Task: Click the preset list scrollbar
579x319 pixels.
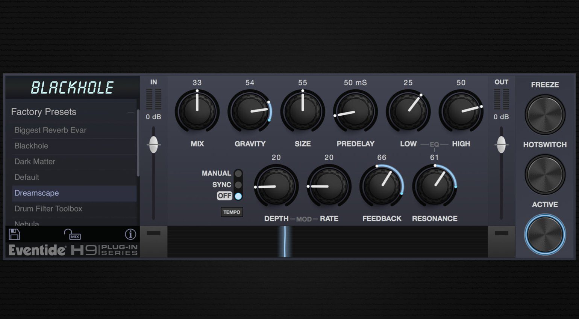Action: (138, 143)
